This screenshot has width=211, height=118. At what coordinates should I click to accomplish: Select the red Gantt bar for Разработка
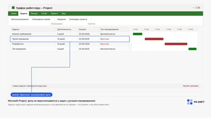(176, 44)
